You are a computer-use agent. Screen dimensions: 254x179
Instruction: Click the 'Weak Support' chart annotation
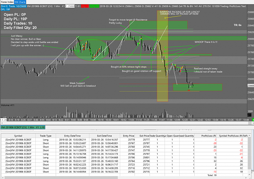click(77, 83)
